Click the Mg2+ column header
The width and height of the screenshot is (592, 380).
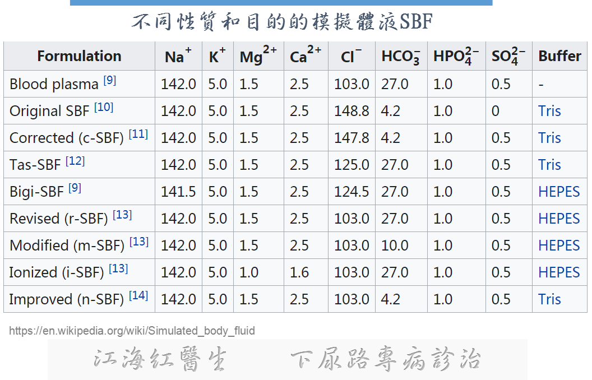(x=258, y=56)
